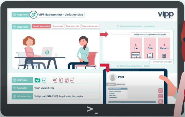Click the Huisarts card
This screenshot has height=117, width=185.
[164, 48]
